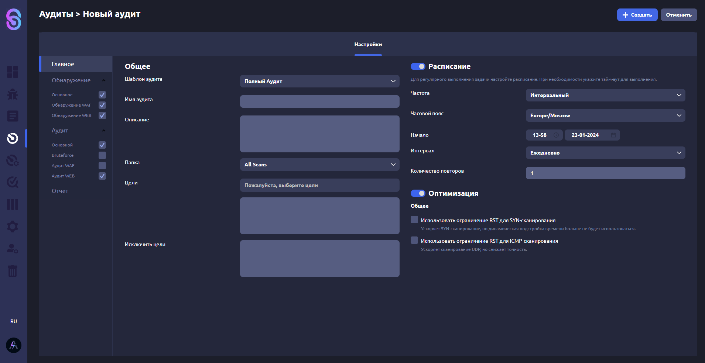Switch language with the RU selector
This screenshot has width=705, height=363.
click(x=14, y=321)
